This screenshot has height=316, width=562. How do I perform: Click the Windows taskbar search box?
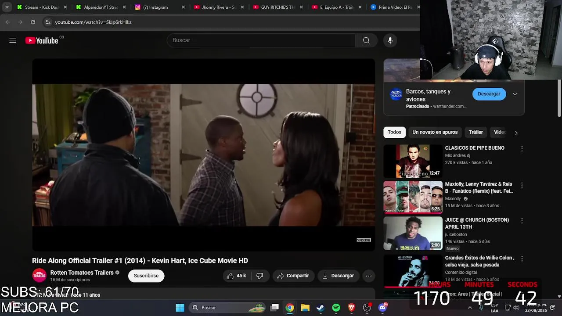click(x=227, y=308)
